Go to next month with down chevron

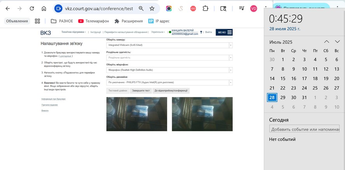pyautogui.click(x=337, y=42)
